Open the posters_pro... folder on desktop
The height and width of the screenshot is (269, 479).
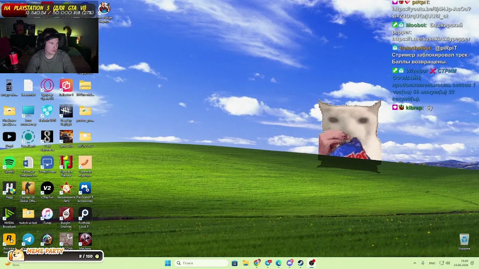tap(85, 114)
